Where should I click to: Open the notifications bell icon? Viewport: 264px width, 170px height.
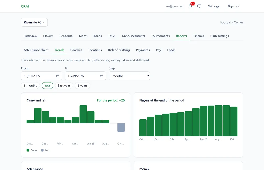(x=190, y=6)
